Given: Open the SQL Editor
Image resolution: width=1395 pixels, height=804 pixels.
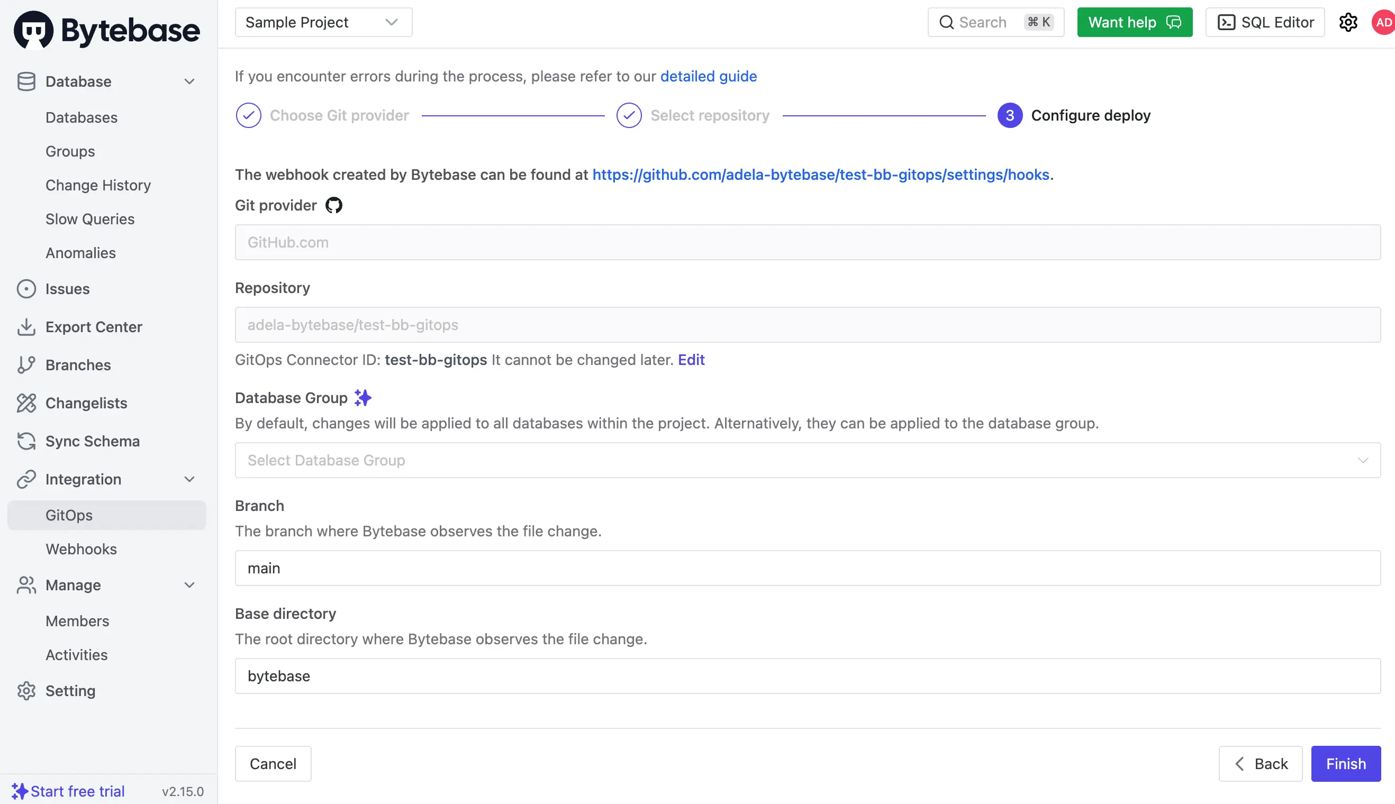Looking at the screenshot, I should (1265, 22).
